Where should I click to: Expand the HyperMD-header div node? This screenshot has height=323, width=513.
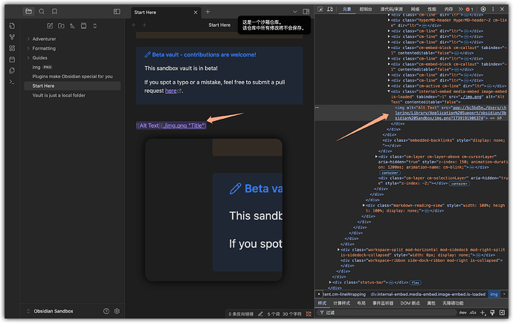click(x=389, y=20)
